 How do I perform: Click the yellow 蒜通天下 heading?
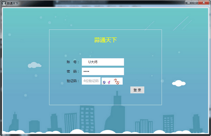tap(105, 40)
